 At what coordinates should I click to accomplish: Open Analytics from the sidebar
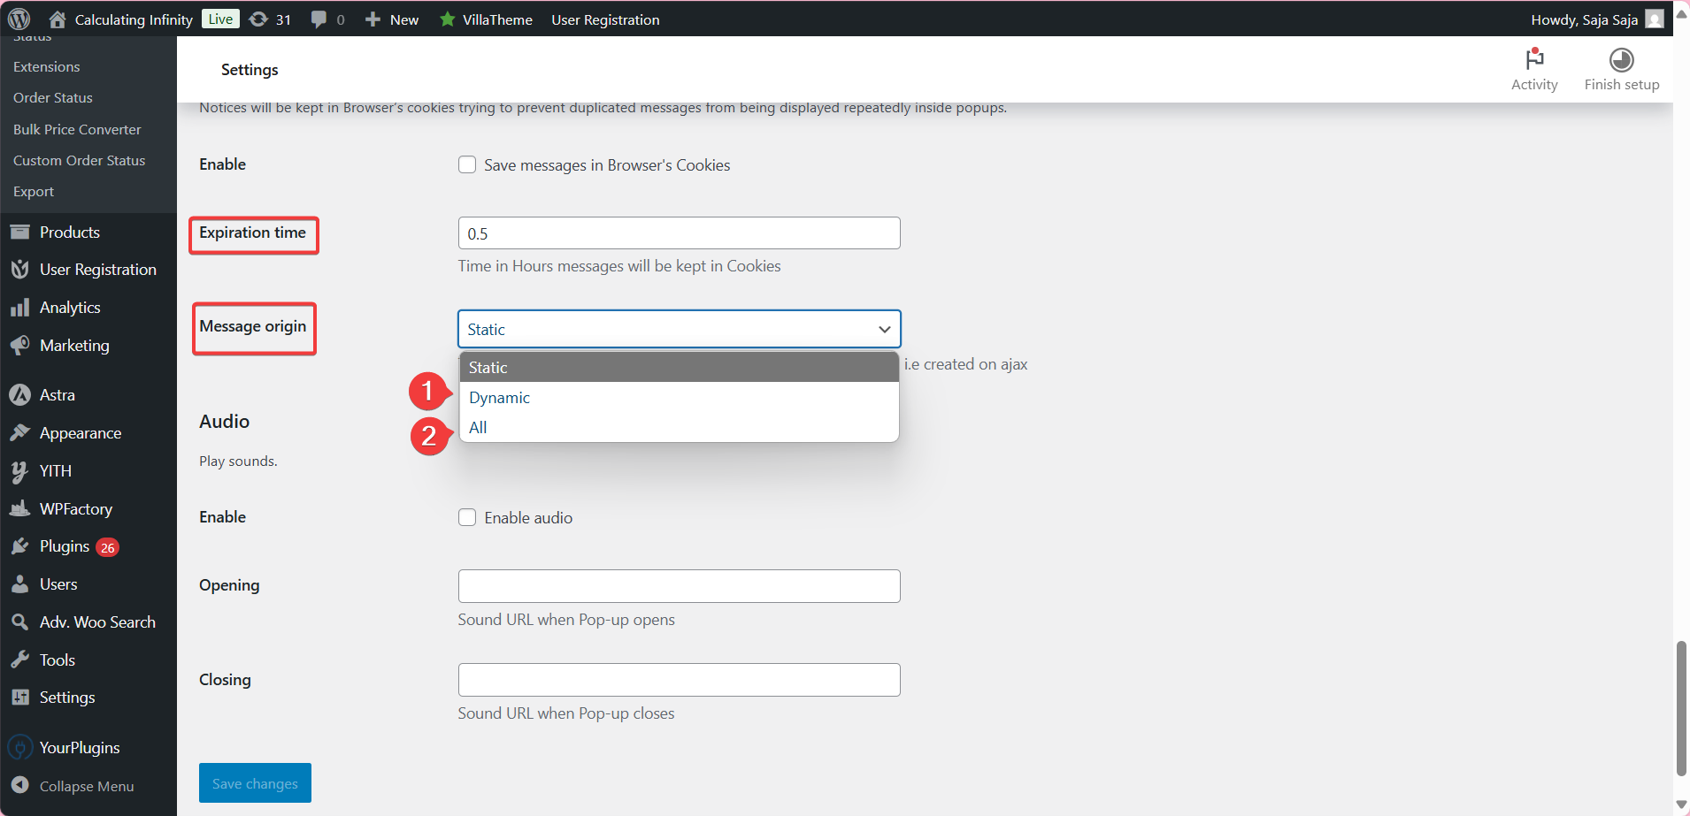tap(70, 308)
